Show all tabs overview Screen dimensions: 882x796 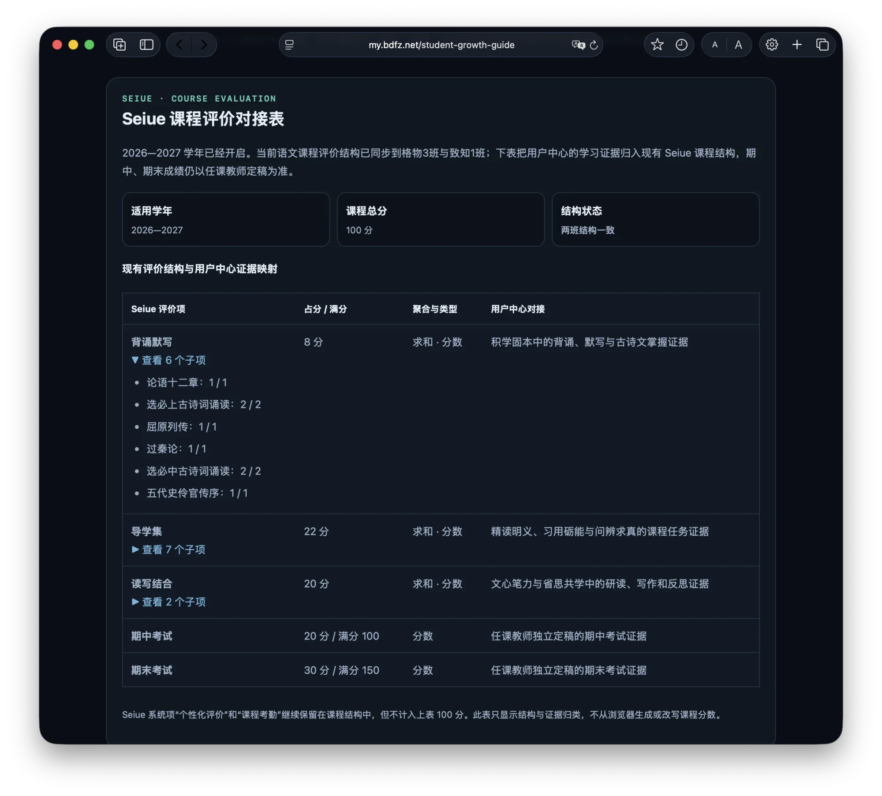[822, 45]
